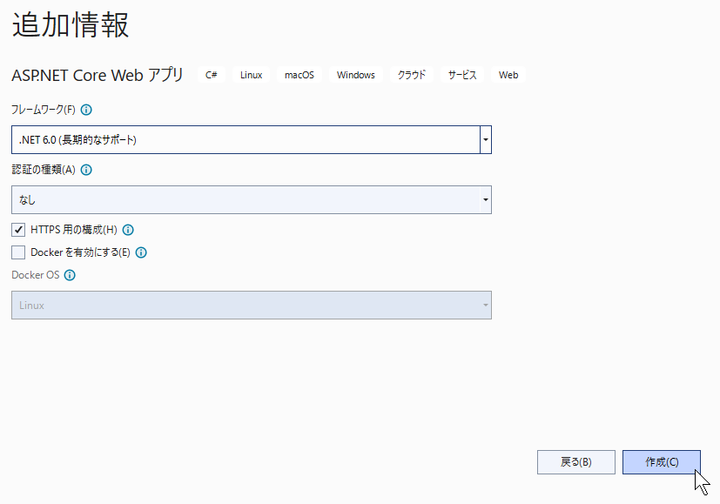
Task: Select the クラウド tag
Action: [412, 75]
